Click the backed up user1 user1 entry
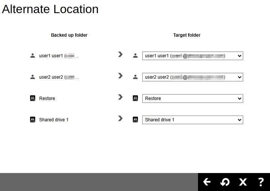Image resolution: width=270 pixels, height=191 pixels. coord(51,56)
